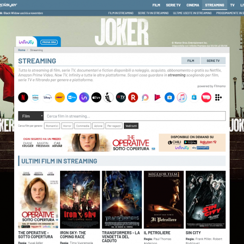Open the TV top navigation menu

232,5
